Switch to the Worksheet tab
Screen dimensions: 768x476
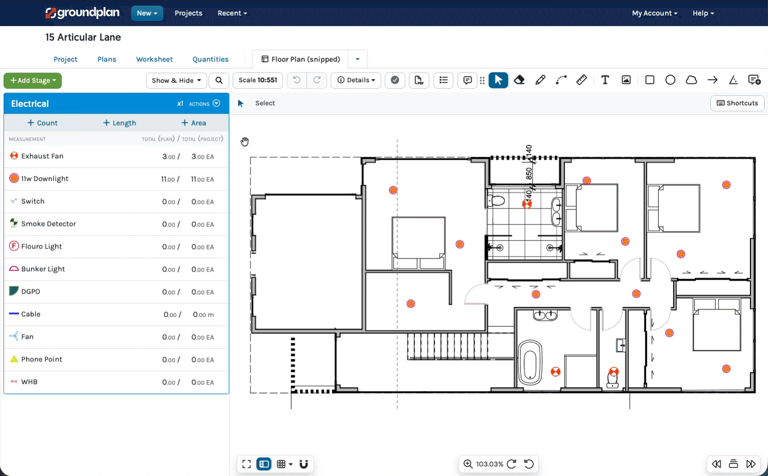154,59
